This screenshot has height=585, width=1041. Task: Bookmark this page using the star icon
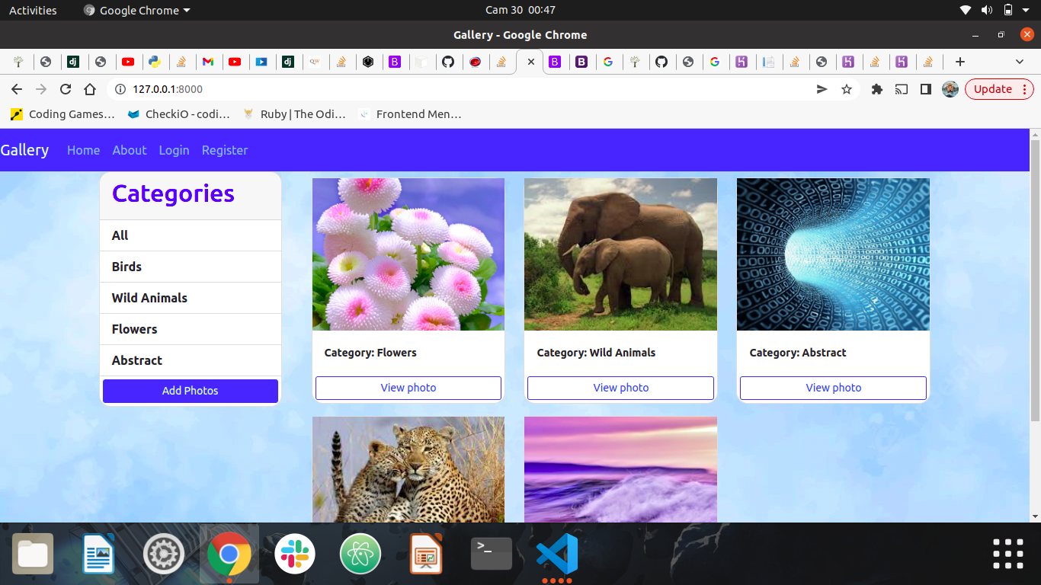pos(847,88)
